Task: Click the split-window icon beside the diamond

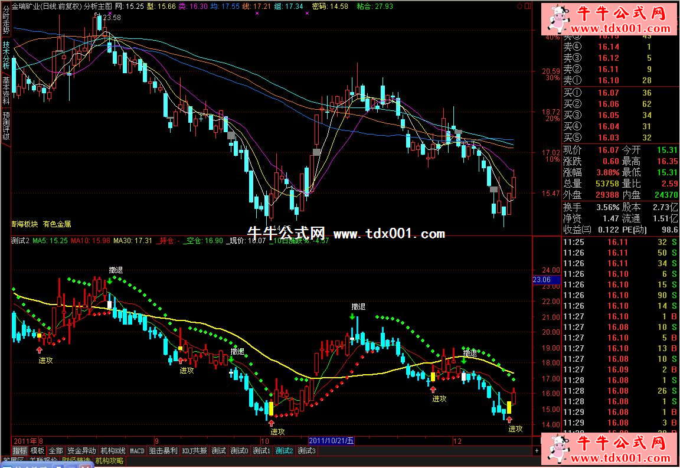Action: tap(527, 6)
